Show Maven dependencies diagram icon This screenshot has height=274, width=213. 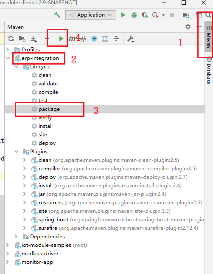click(x=105, y=39)
